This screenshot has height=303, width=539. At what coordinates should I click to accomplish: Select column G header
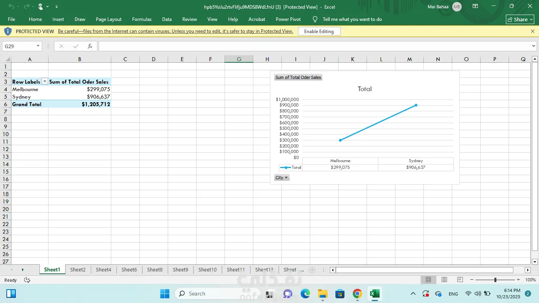pos(239,59)
